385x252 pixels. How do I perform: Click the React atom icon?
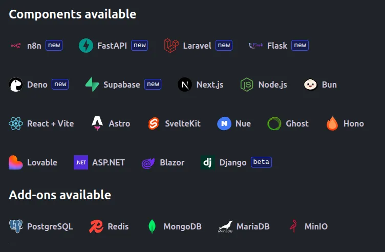point(16,123)
